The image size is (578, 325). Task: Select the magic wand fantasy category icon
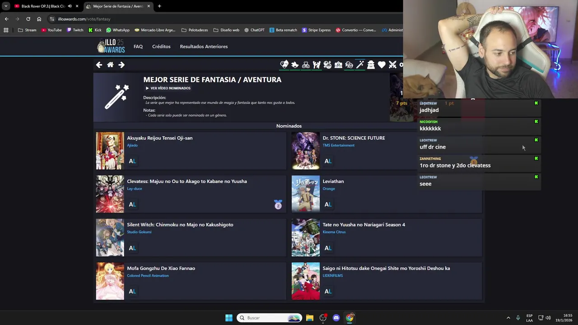(x=360, y=65)
